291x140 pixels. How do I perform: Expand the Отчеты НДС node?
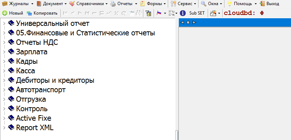4,42
